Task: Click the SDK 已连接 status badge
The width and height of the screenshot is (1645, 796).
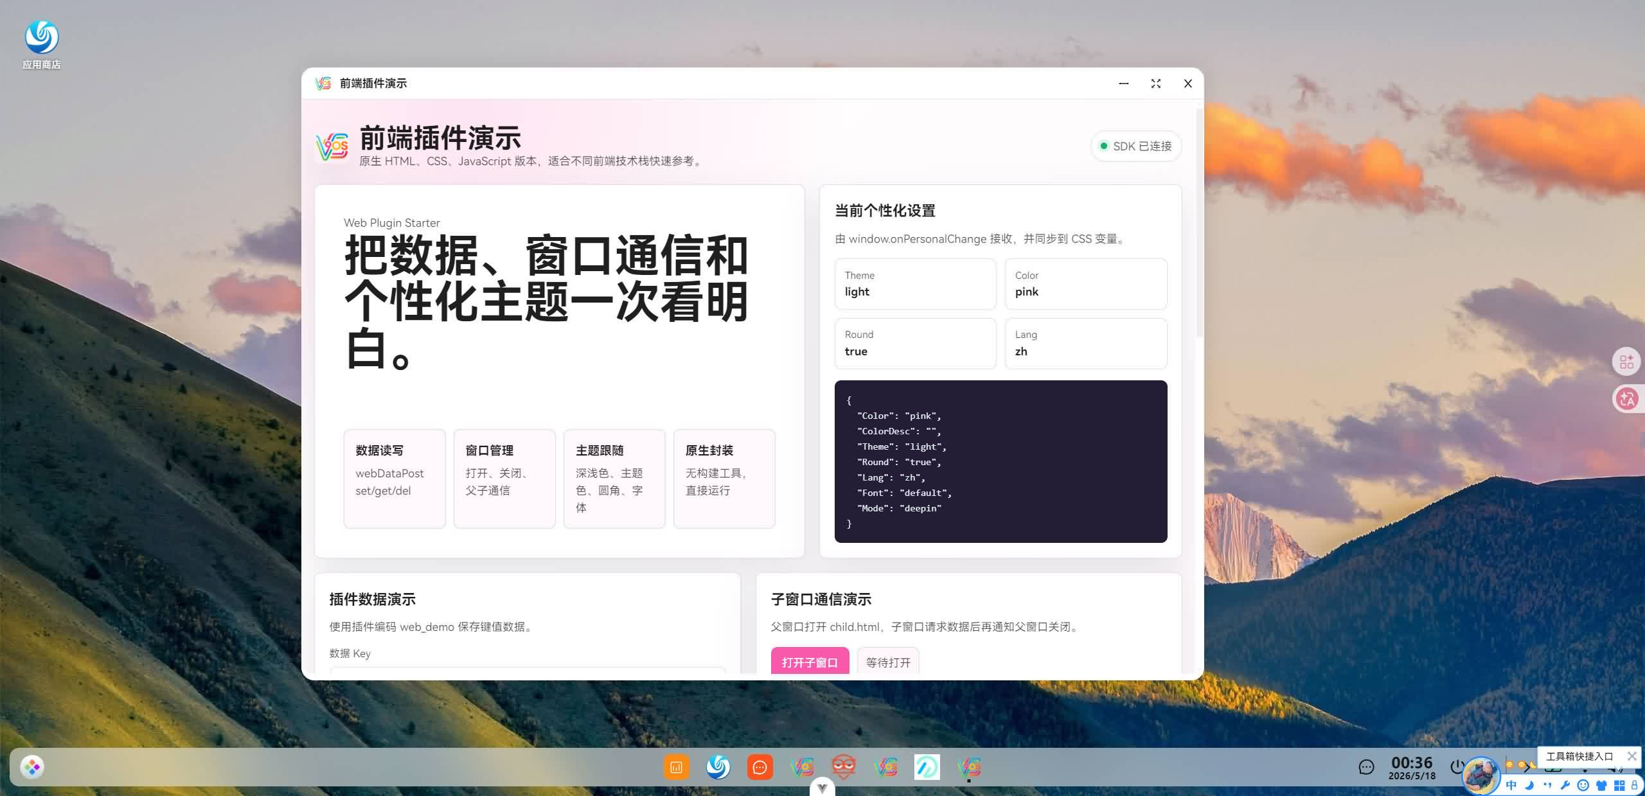Action: coord(1135,146)
